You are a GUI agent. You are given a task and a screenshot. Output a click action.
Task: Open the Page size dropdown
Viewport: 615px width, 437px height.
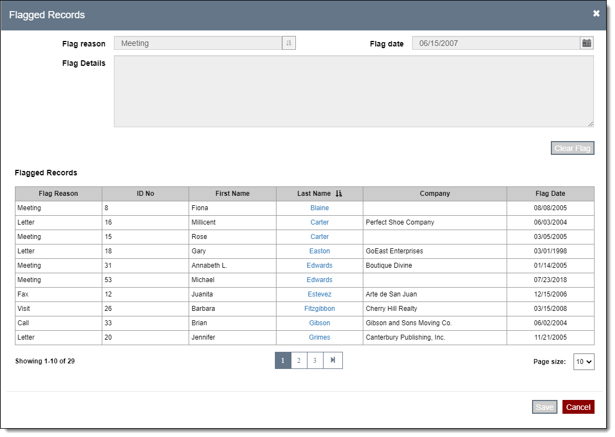pyautogui.click(x=583, y=362)
